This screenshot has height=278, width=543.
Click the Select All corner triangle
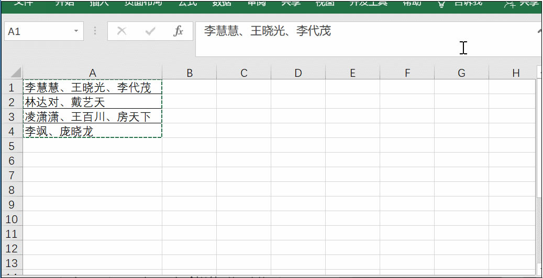click(15, 73)
